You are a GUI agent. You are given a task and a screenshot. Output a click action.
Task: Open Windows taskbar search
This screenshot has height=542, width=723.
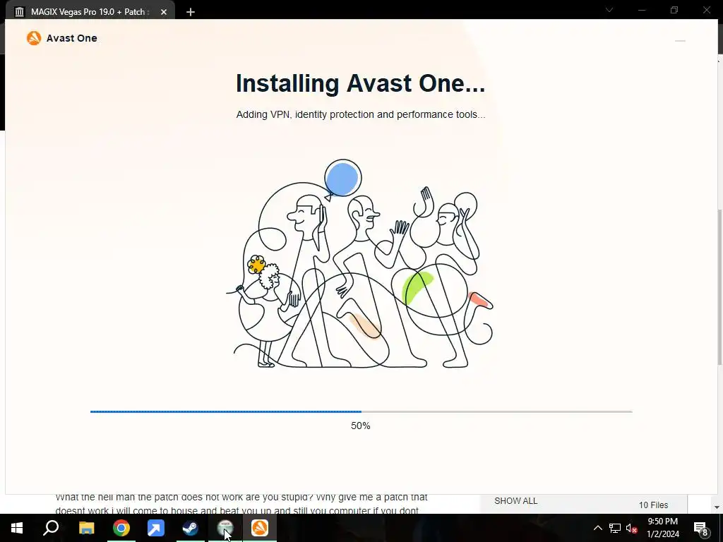51,528
